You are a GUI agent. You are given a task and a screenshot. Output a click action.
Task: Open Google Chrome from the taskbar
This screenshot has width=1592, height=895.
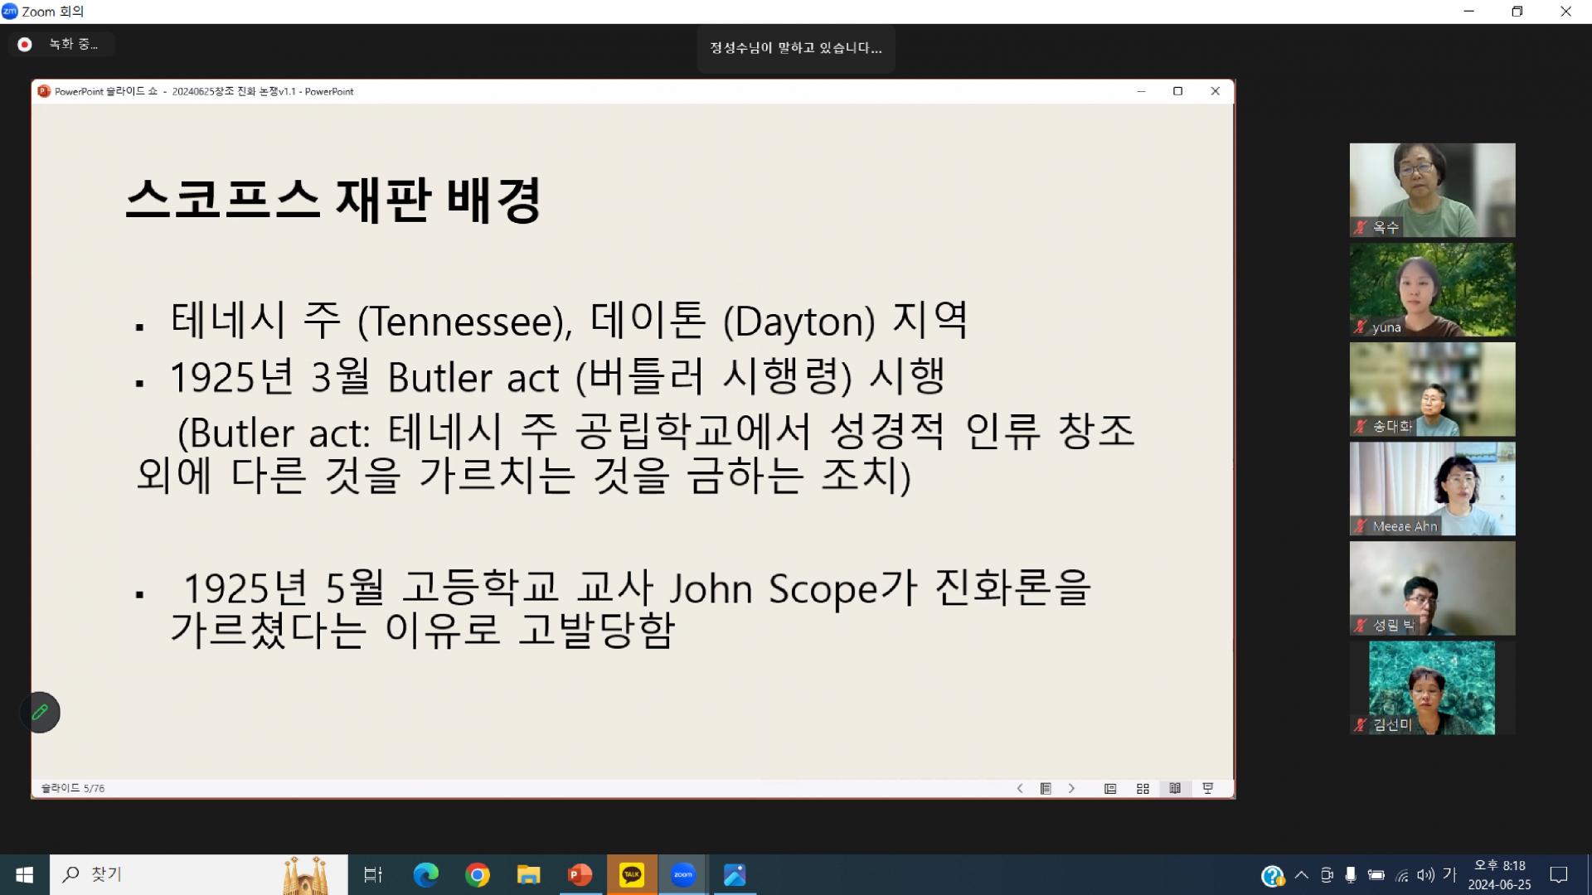click(478, 874)
